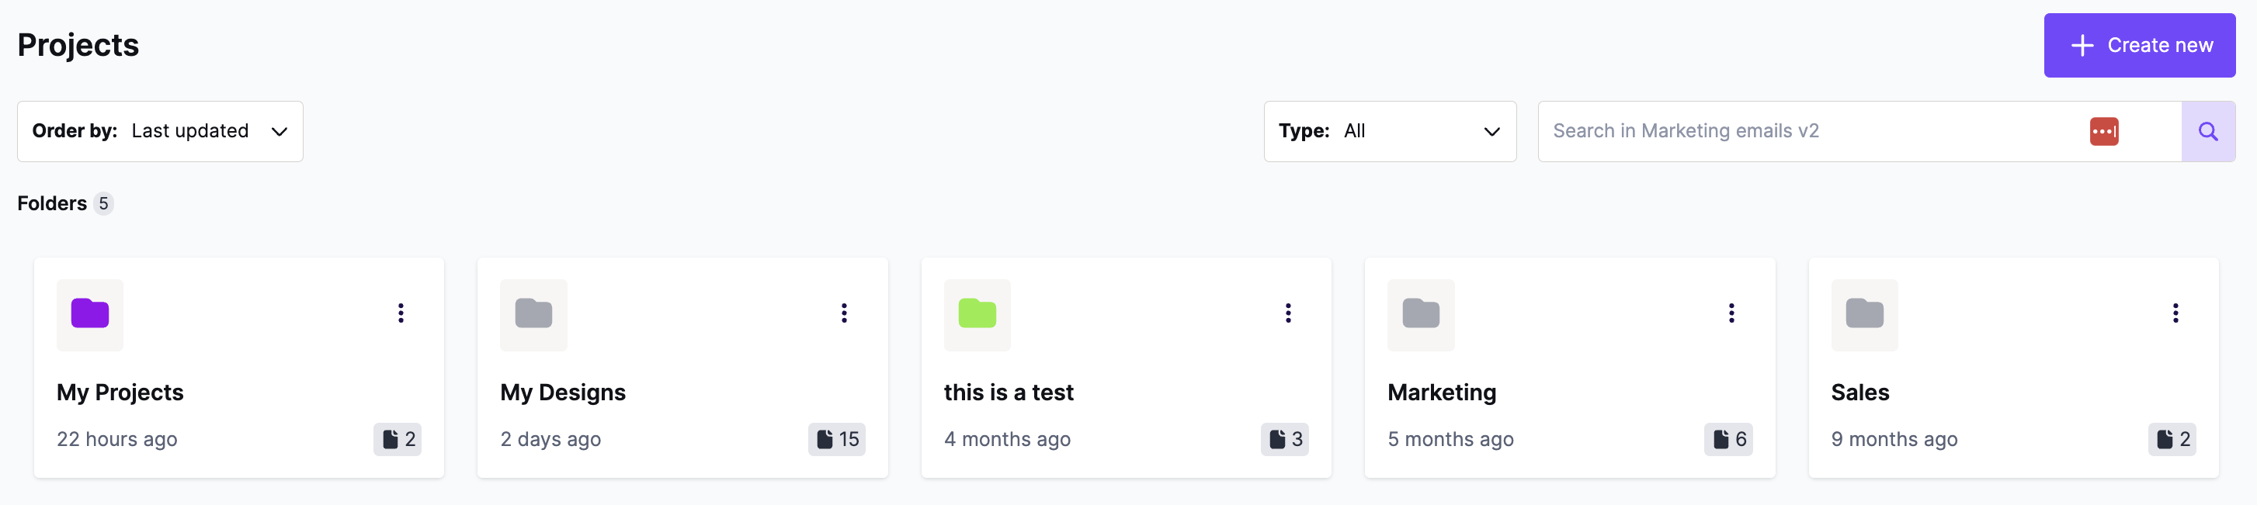Click the gray My Designs folder icon
2257x505 pixels.
(x=533, y=313)
